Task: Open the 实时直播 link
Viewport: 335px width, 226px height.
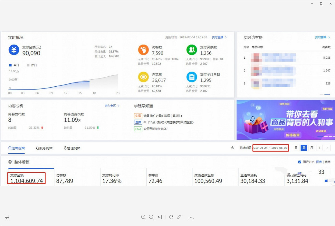Action: tap(218, 38)
